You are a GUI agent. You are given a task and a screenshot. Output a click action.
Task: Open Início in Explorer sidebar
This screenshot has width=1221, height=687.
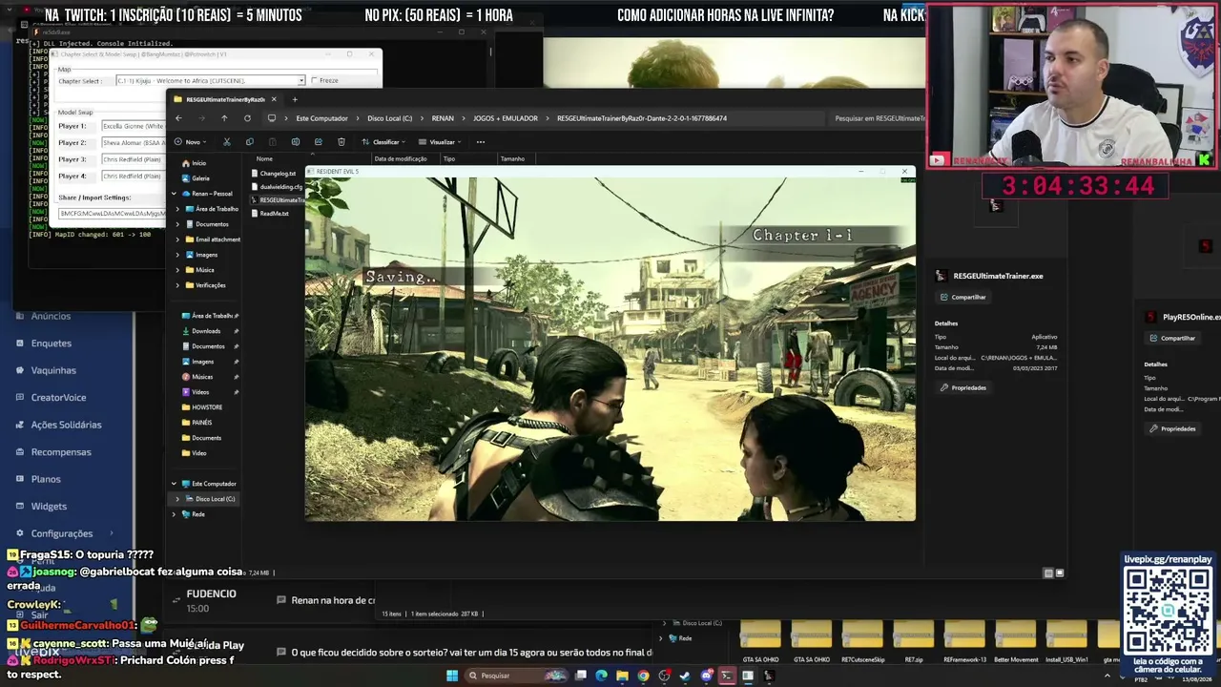[x=194, y=163]
